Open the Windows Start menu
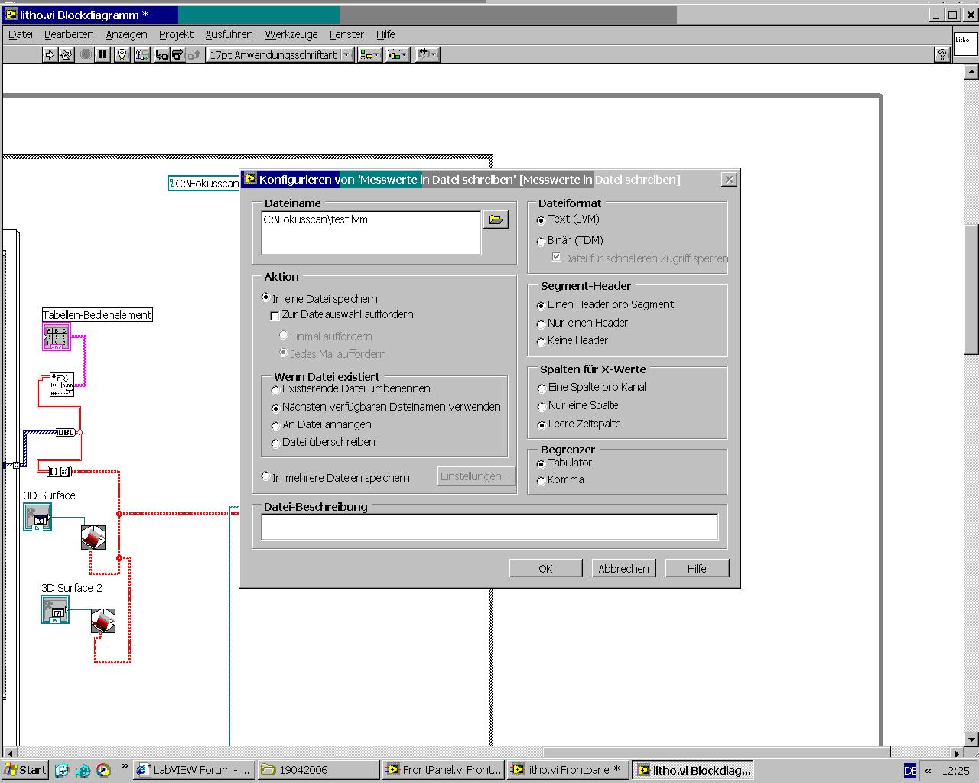The image size is (979, 783). pos(25,770)
